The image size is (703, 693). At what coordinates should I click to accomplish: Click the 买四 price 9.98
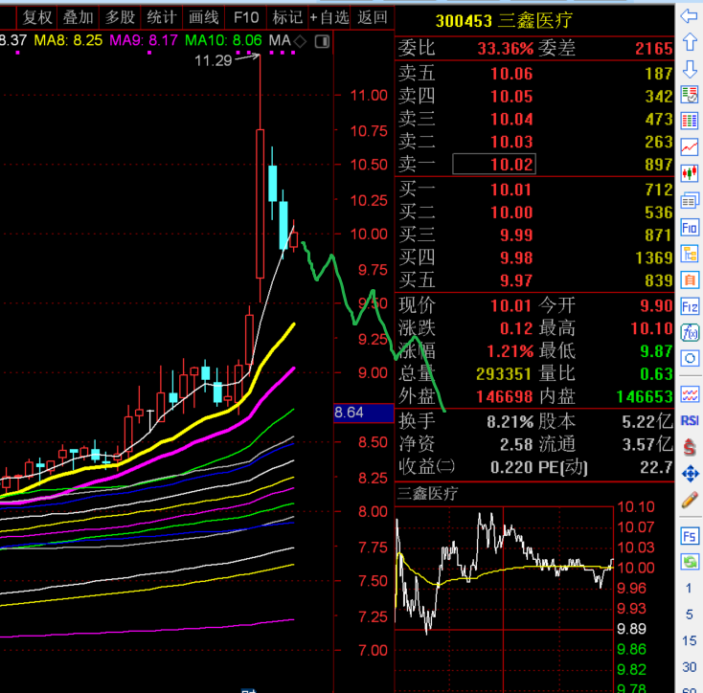pos(516,258)
